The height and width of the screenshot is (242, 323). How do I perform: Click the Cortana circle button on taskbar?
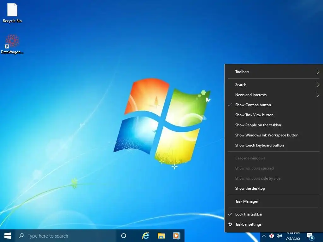(124, 236)
